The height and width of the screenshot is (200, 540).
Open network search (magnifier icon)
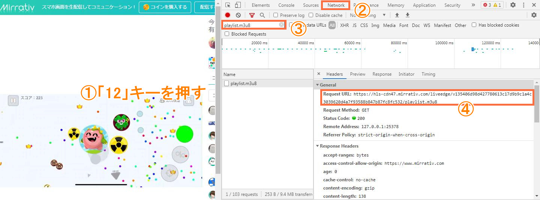point(262,15)
